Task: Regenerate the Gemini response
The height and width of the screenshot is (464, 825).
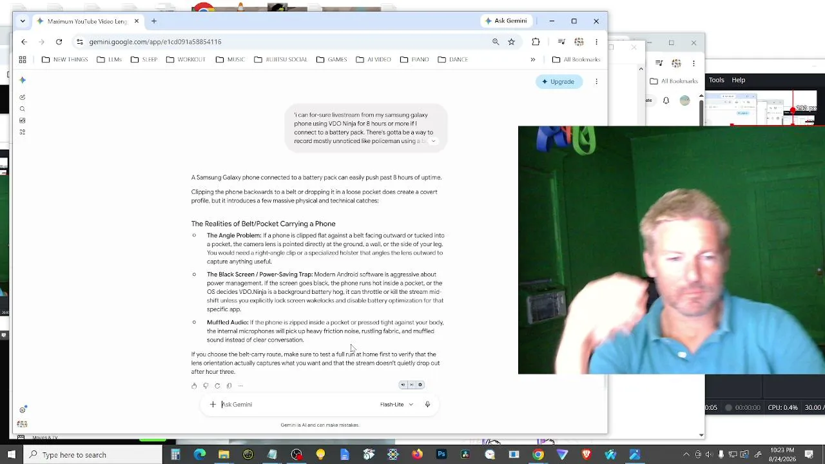Action: point(217,386)
